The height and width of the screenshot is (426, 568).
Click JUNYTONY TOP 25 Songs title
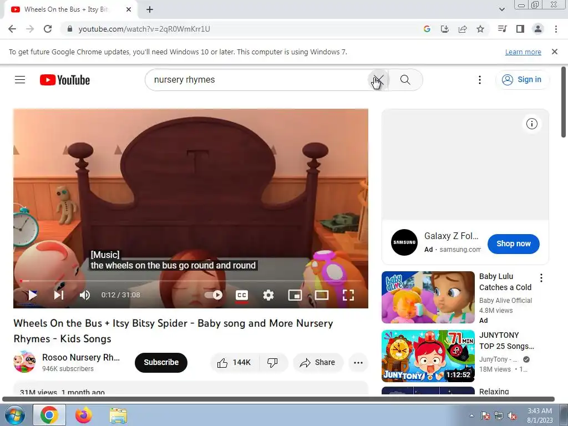pos(506,341)
